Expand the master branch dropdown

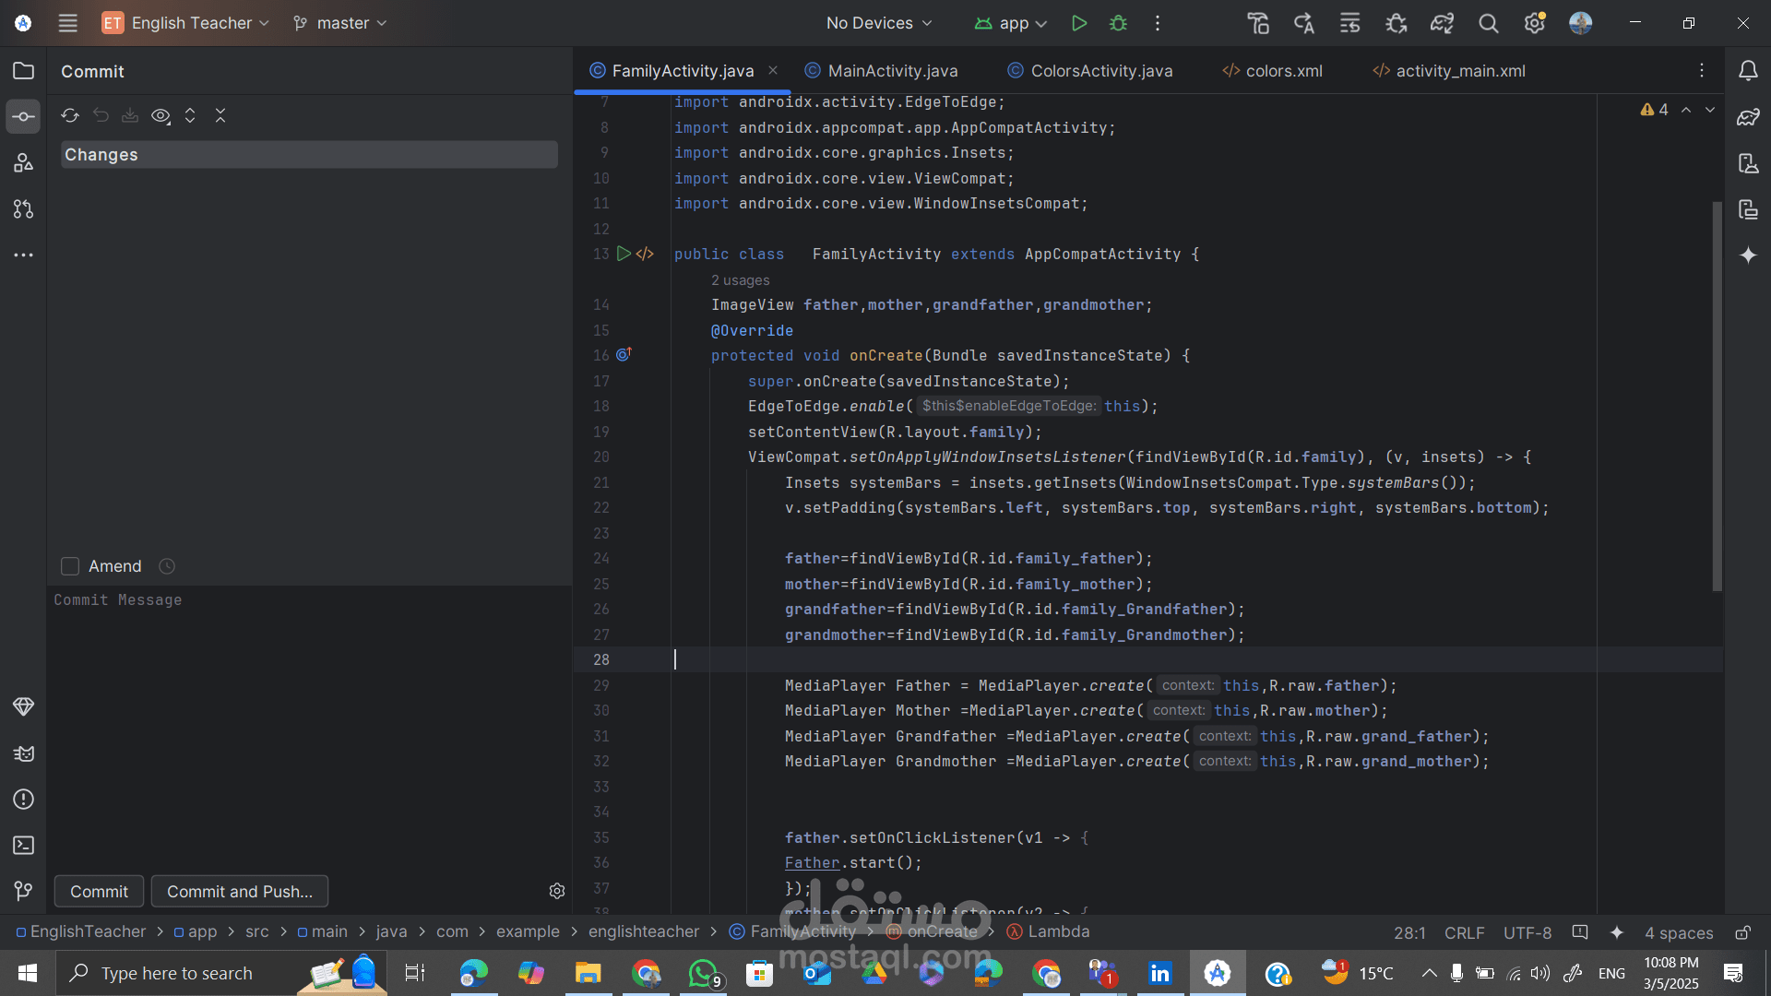(339, 23)
